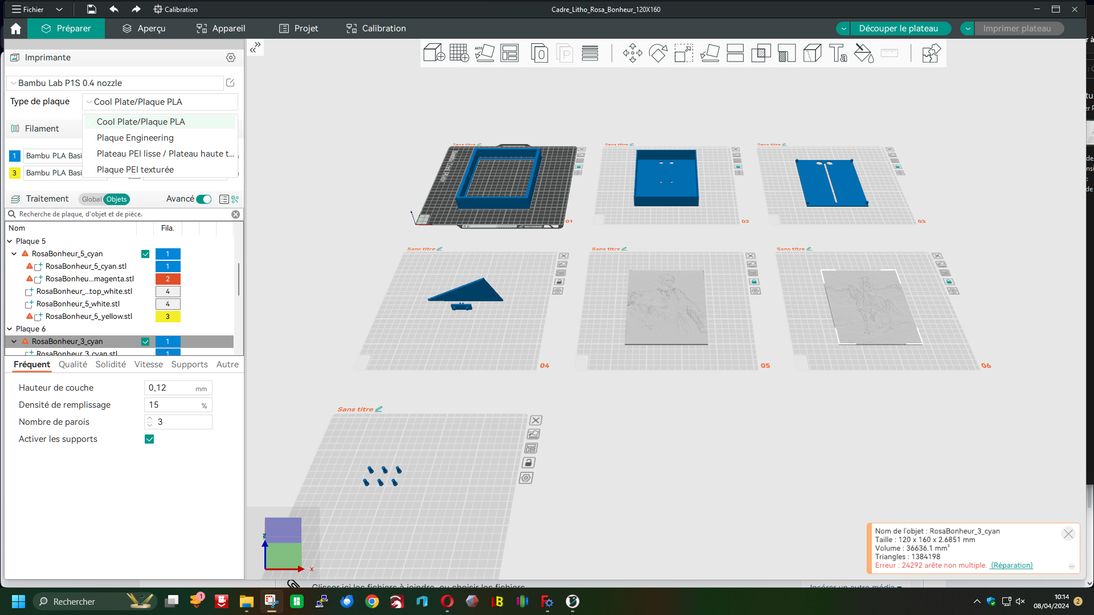
Task: Uncheck Activer les supports checkbox
Action: tap(149, 439)
